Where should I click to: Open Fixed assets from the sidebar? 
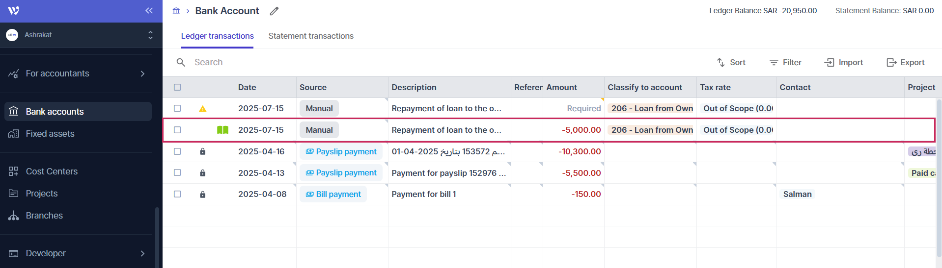coord(50,134)
